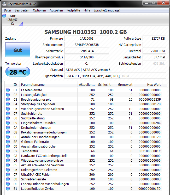Click the status orb for Laden/Entladen Zyklus
The image size is (170, 195).
click(8, 188)
